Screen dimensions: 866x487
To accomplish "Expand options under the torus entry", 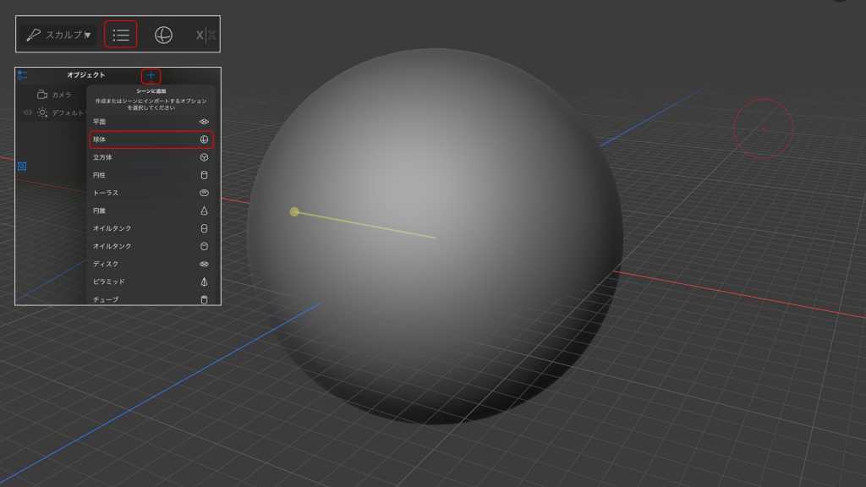I will (x=203, y=194).
